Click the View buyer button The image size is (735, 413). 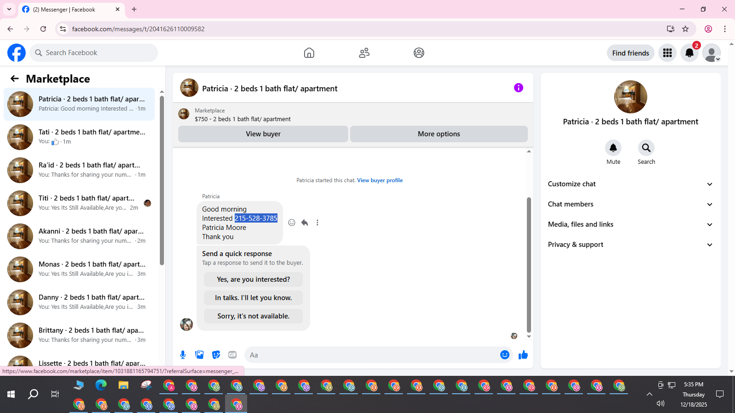point(263,134)
